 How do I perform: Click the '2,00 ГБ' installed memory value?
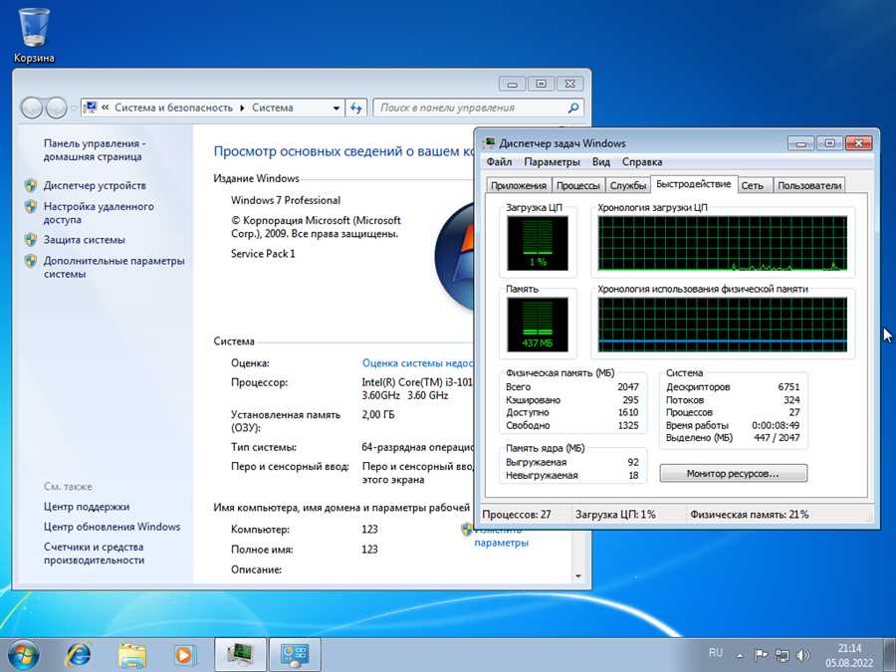(x=377, y=414)
